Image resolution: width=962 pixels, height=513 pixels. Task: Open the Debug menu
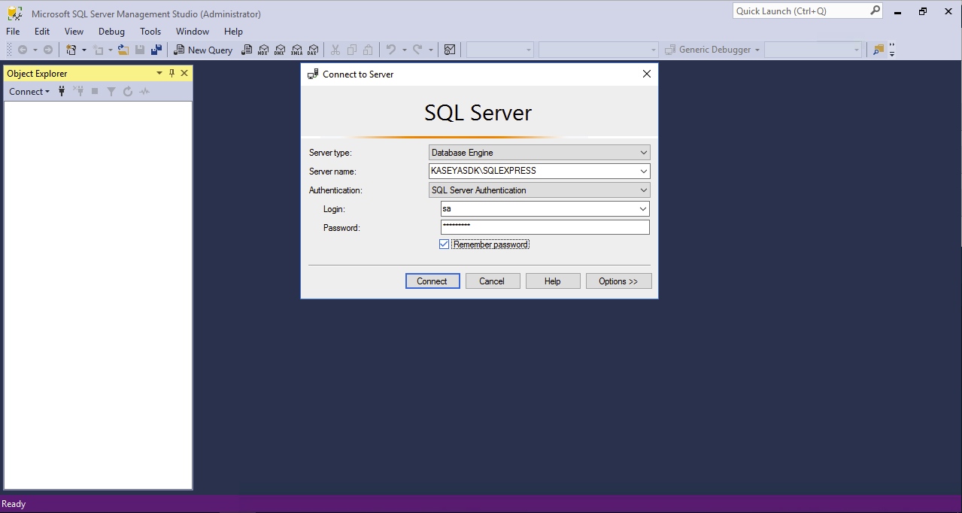click(111, 32)
